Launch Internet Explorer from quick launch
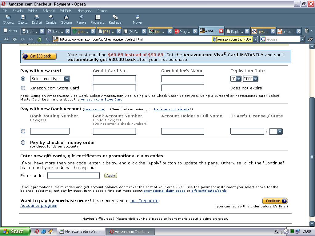 44,231
